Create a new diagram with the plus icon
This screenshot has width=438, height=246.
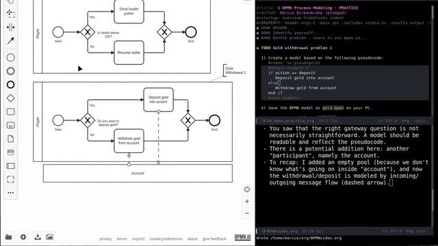[23, 237]
